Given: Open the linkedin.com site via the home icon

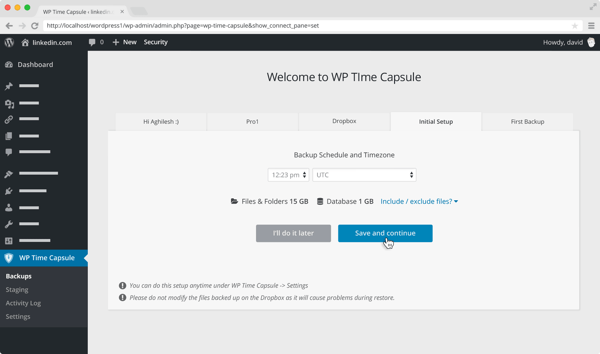Looking at the screenshot, I should [25, 42].
